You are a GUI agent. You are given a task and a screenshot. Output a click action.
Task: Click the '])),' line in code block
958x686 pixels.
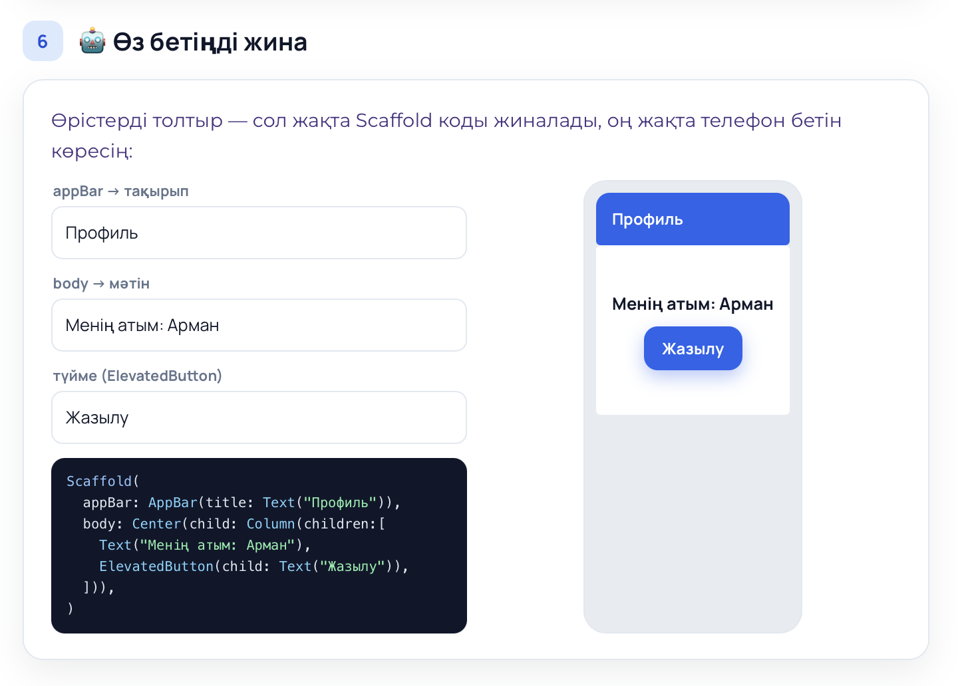(98, 588)
